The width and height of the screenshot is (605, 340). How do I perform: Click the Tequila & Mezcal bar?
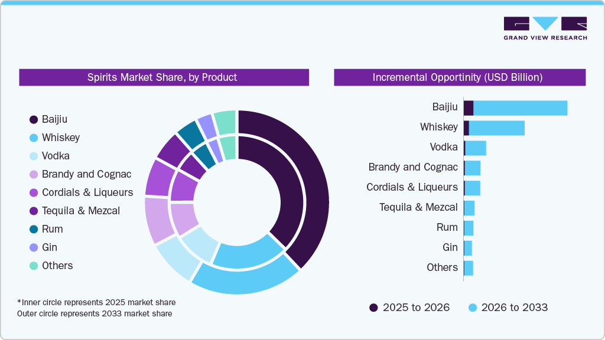(x=469, y=208)
